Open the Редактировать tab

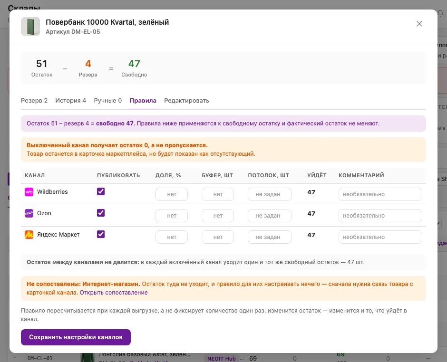click(x=187, y=101)
